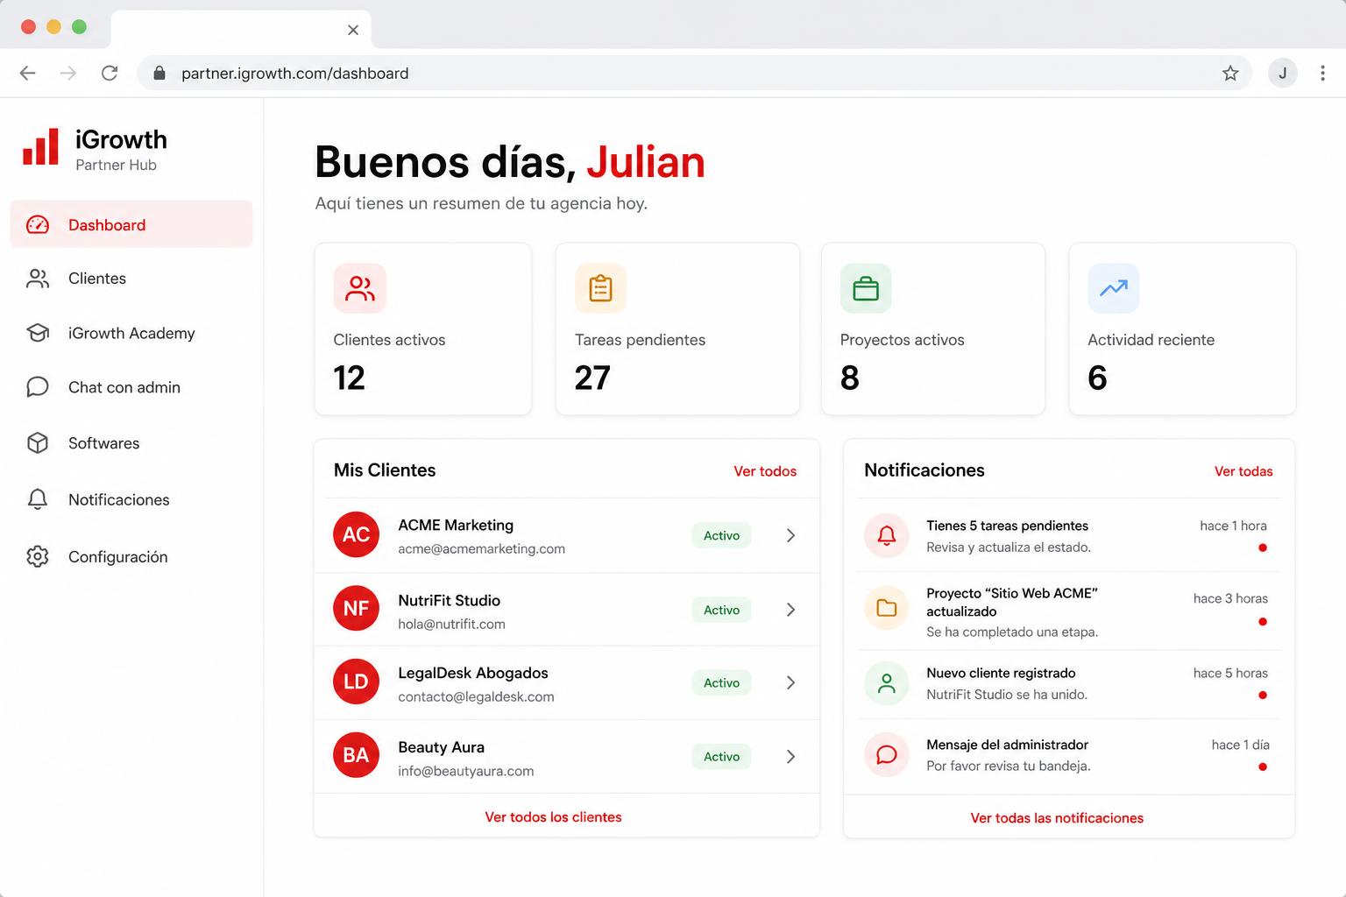Click Nuevo cliente registrado notification title
1346x897 pixels.
pos(1001,673)
